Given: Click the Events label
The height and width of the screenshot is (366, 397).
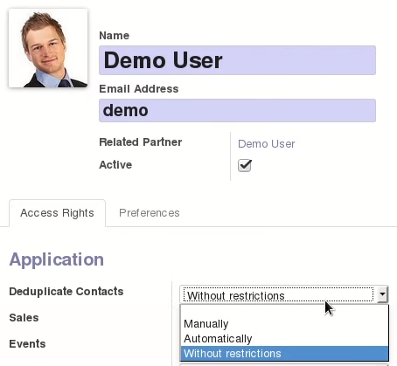Looking at the screenshot, I should coord(27,344).
